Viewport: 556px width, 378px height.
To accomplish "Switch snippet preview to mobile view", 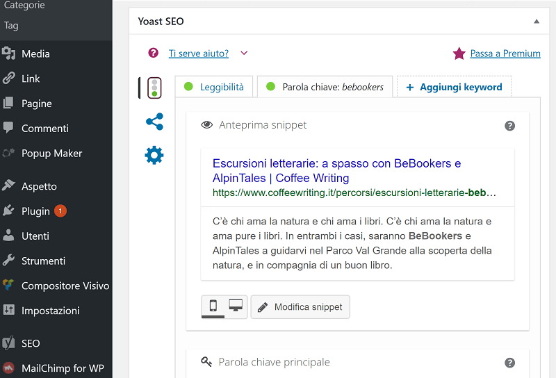I will tap(213, 306).
